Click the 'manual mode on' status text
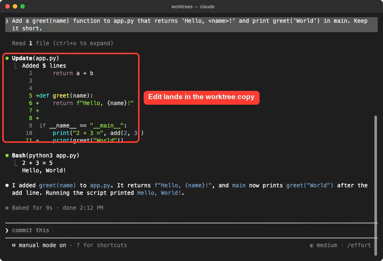Image resolution: width=383 pixels, height=261 pixels. [x=42, y=245]
